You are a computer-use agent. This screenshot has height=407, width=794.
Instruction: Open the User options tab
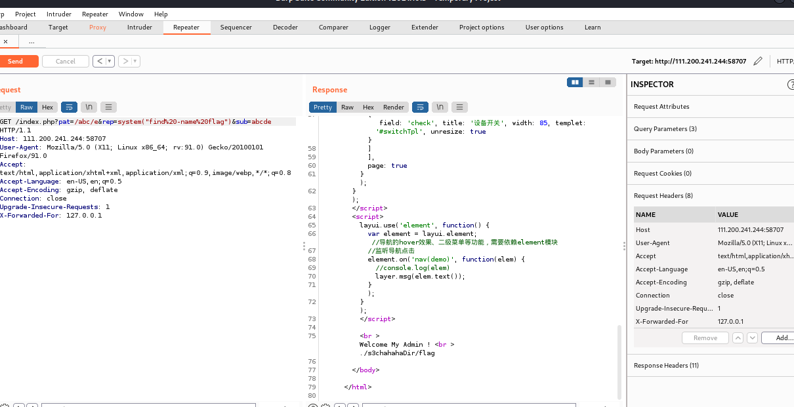coord(545,28)
